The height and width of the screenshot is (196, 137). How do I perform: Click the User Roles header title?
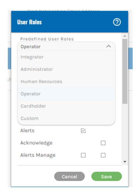click(x=29, y=22)
